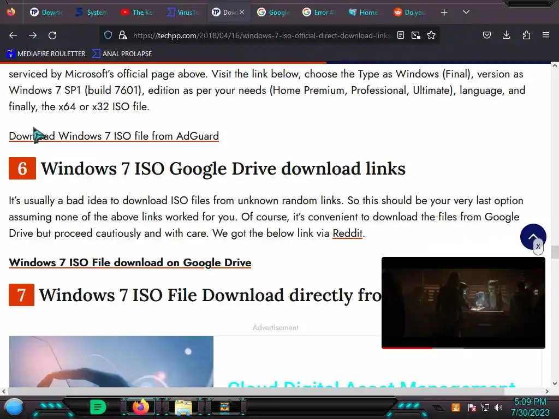Image resolution: width=559 pixels, height=419 pixels.
Task: Follow the Reddit link in paragraph
Action: tap(347, 233)
